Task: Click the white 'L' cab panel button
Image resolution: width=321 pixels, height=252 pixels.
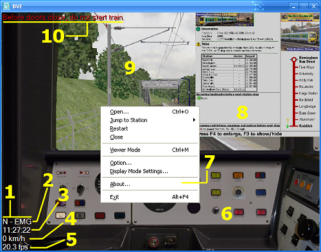Action: click(x=60, y=215)
